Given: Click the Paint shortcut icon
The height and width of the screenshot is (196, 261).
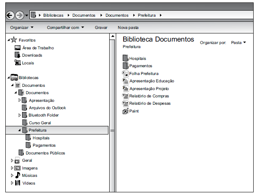Looking at the screenshot, I should coord(126,111).
